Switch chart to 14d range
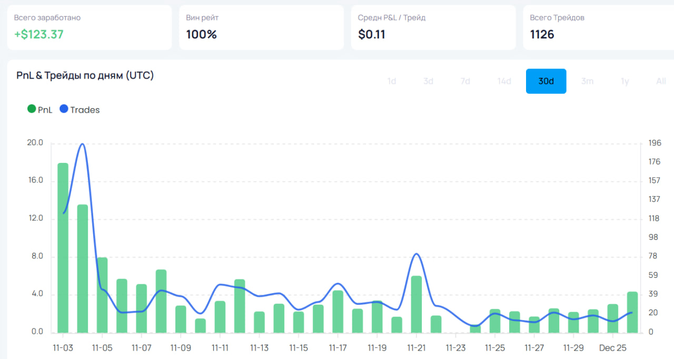Image resolution: width=674 pixels, height=359 pixels. pyautogui.click(x=504, y=81)
